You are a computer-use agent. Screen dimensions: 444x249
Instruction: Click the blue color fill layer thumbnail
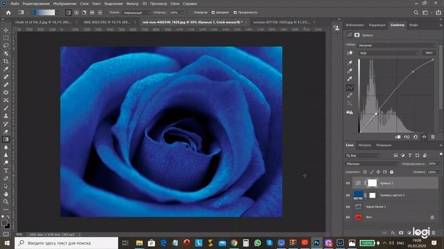click(x=358, y=195)
